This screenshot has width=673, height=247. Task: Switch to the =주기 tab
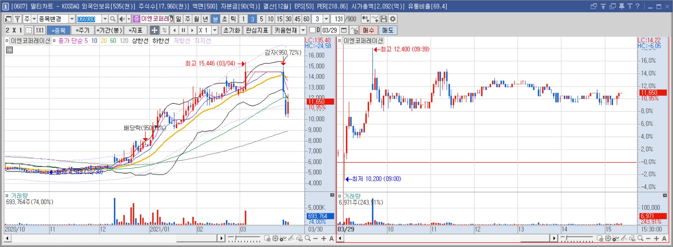click(x=82, y=30)
